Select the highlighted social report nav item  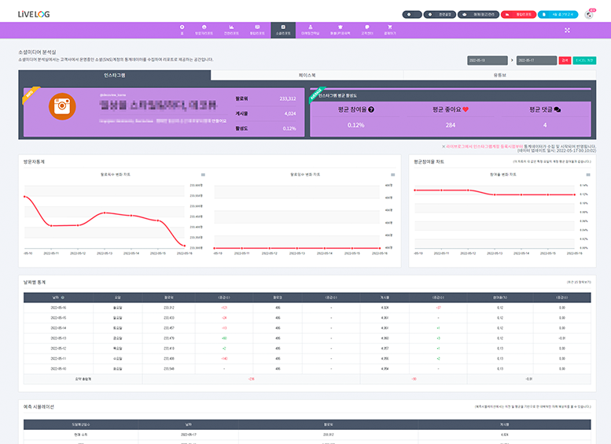point(283,30)
